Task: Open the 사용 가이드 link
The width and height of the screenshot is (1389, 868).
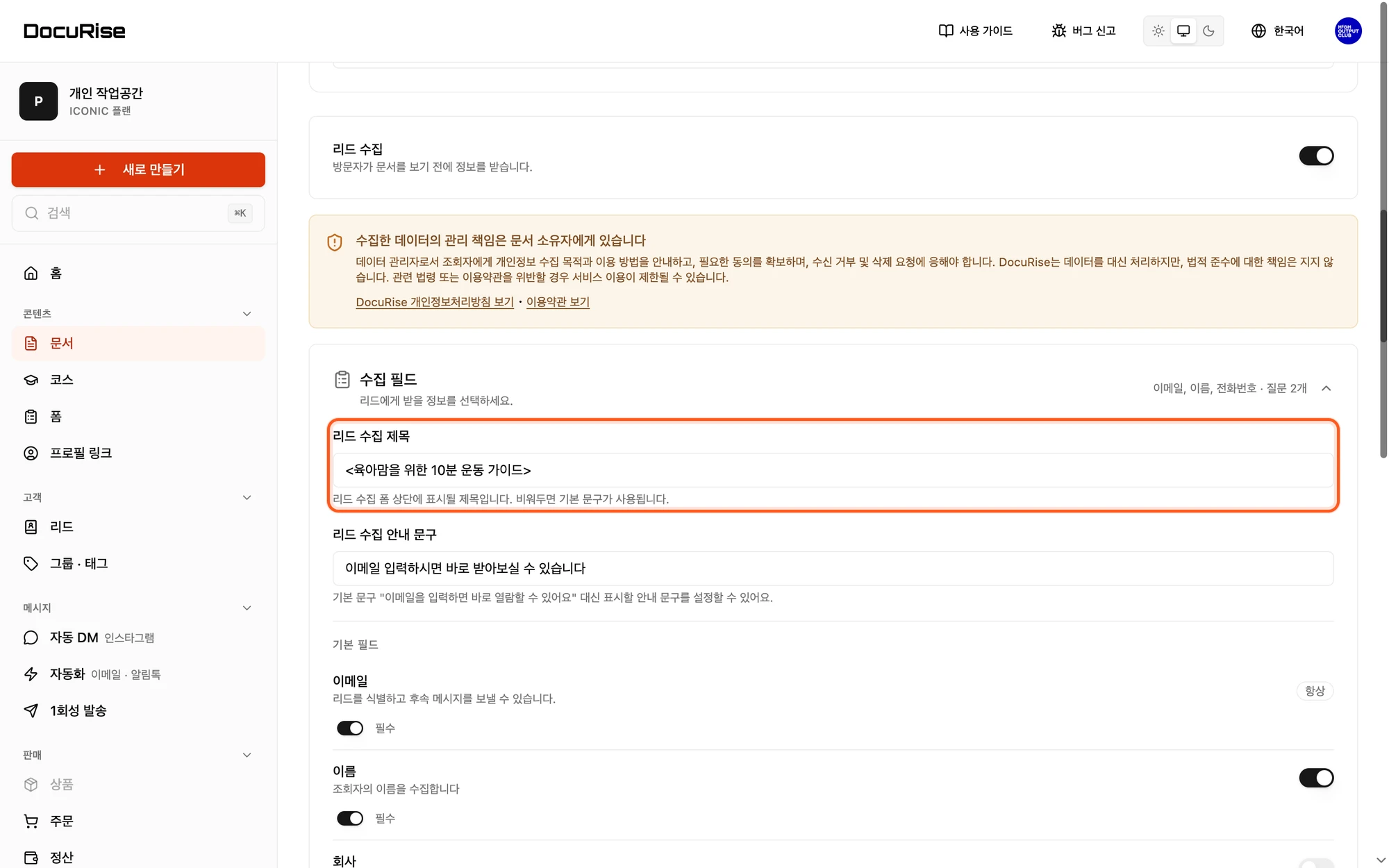Action: click(x=975, y=31)
